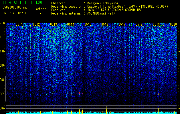
Task: Select the file name 0502260510.png
Action: [15, 7]
